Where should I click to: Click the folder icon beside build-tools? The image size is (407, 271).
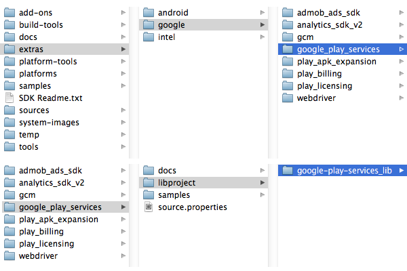click(9, 24)
